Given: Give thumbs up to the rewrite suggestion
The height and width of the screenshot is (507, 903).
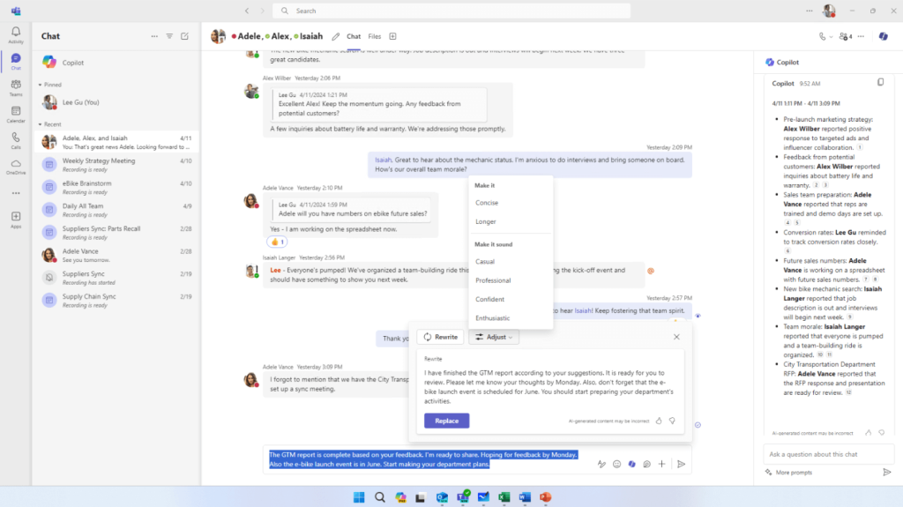Looking at the screenshot, I should [x=659, y=421].
